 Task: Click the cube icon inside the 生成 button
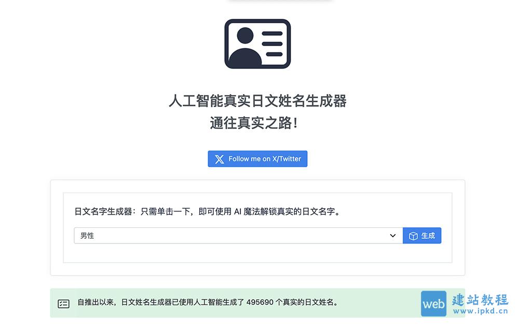[x=413, y=235]
